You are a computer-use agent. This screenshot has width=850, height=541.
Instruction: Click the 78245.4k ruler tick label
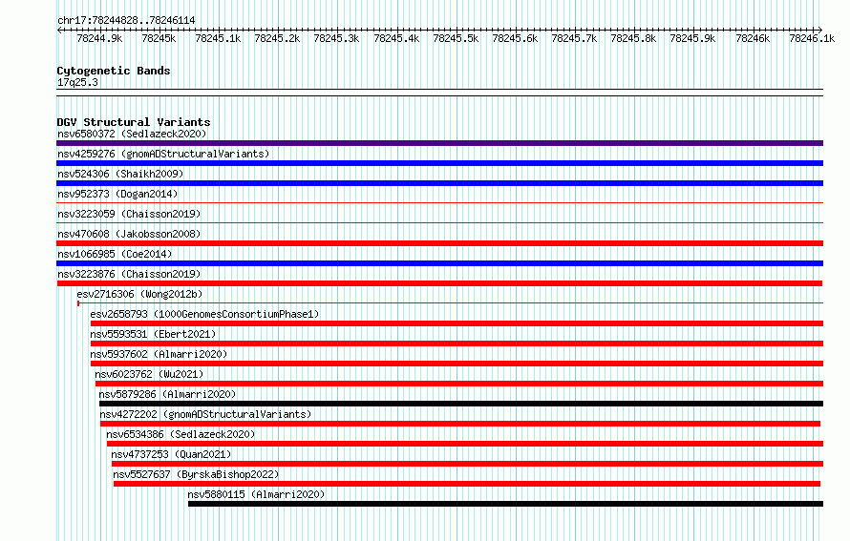[x=396, y=38]
